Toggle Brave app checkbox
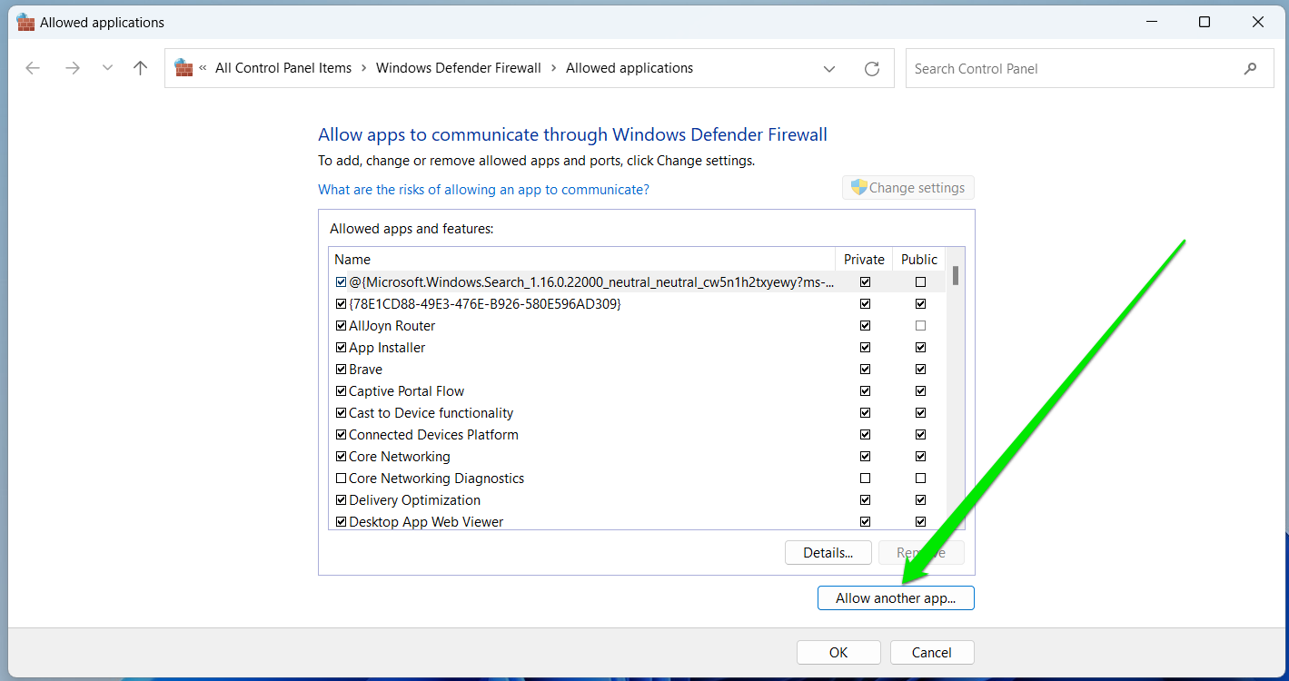Screen dimensions: 1289x681 coord(342,370)
